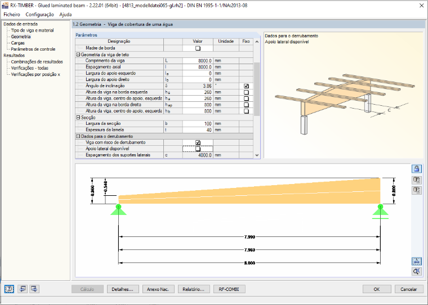
Task: Open the Relatório... button
Action: [x=194, y=289]
